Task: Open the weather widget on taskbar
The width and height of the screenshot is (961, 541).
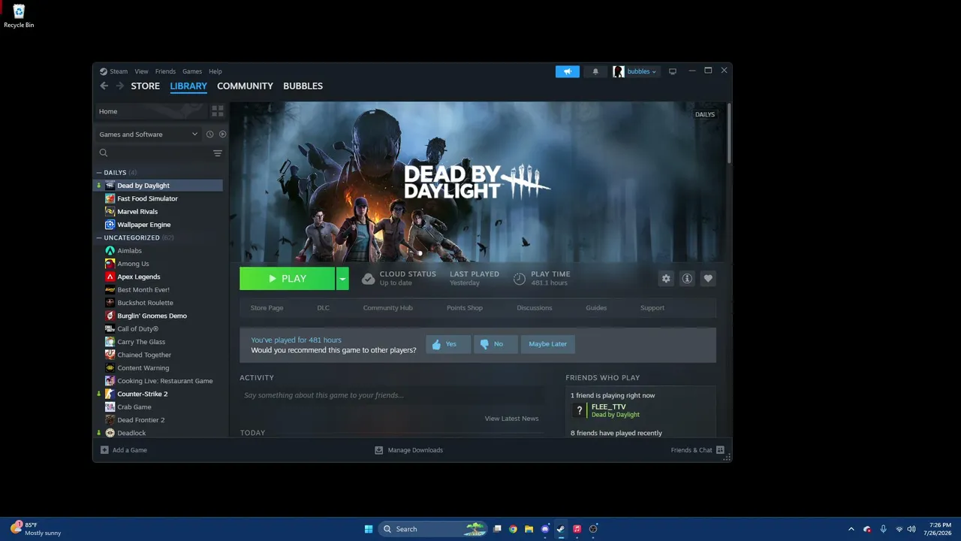Action: [35, 529]
